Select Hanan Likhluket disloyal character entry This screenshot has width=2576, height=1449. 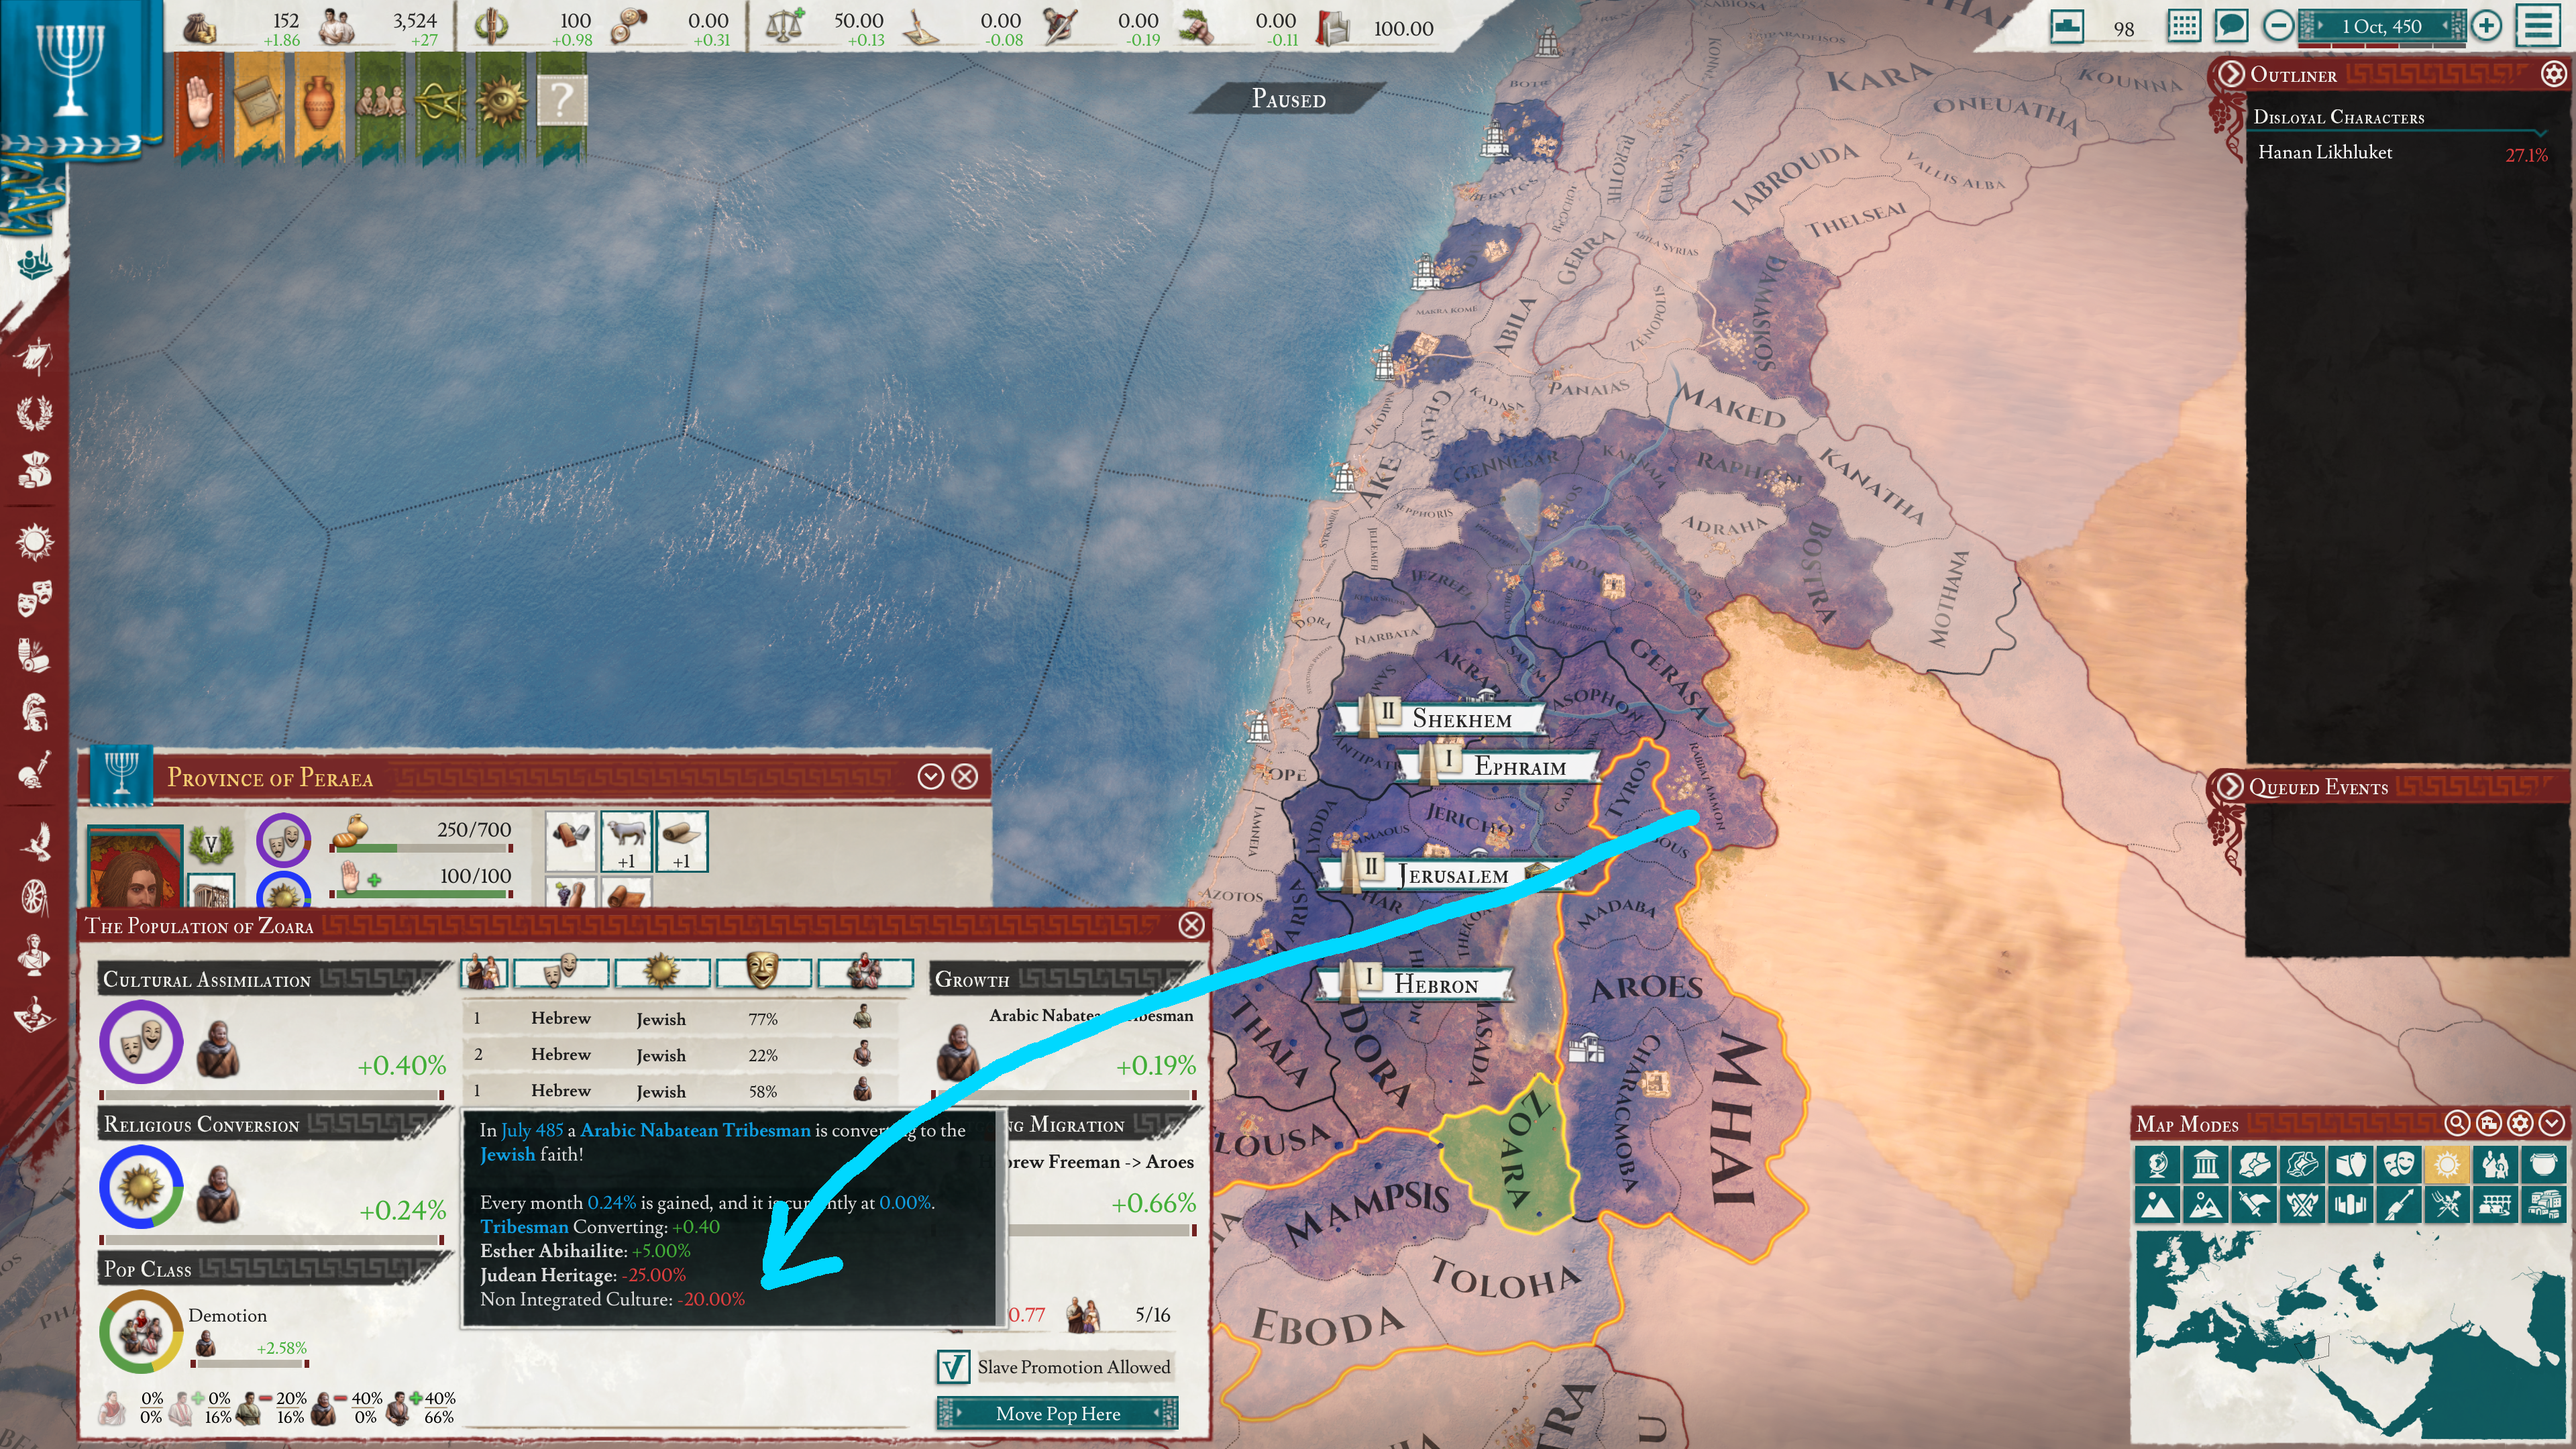point(2325,153)
